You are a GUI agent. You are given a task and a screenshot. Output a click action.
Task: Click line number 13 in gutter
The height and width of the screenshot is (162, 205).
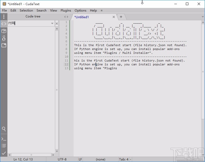point(66,68)
